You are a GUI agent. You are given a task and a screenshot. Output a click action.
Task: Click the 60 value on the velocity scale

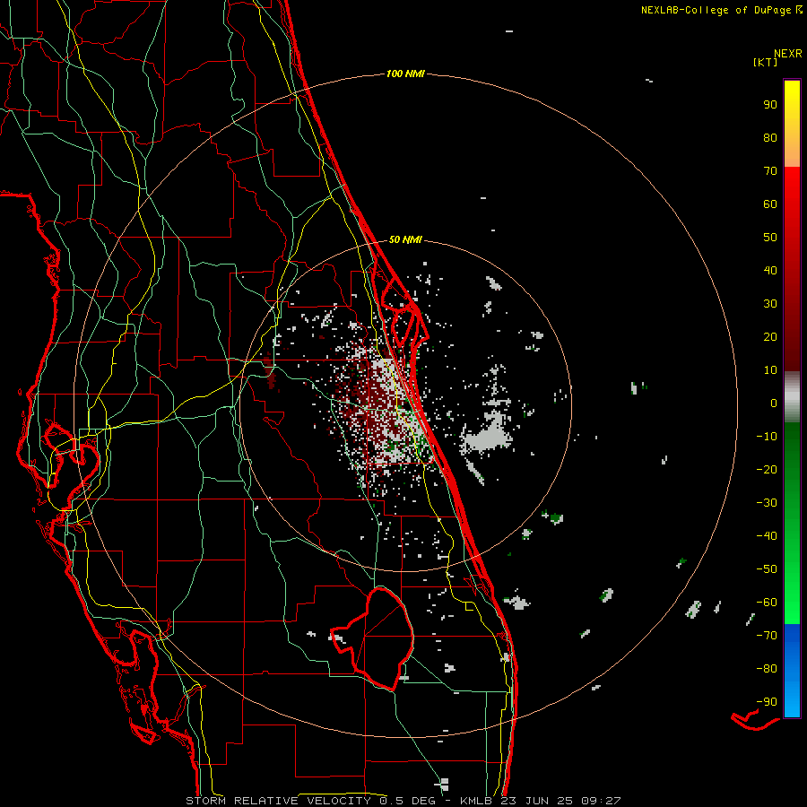pos(770,204)
